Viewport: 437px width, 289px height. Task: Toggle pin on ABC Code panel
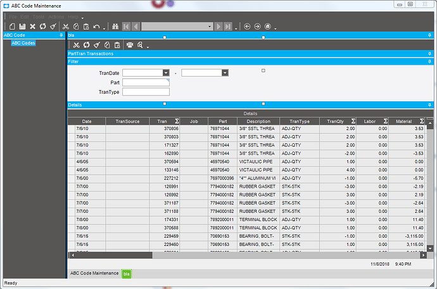pyautogui.click(x=61, y=35)
